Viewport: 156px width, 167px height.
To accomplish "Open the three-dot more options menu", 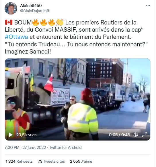I will 148,5.
